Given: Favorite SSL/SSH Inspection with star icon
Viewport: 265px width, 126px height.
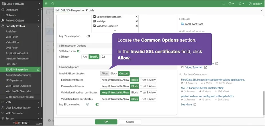Looking at the screenshot, I should (38, 69).
